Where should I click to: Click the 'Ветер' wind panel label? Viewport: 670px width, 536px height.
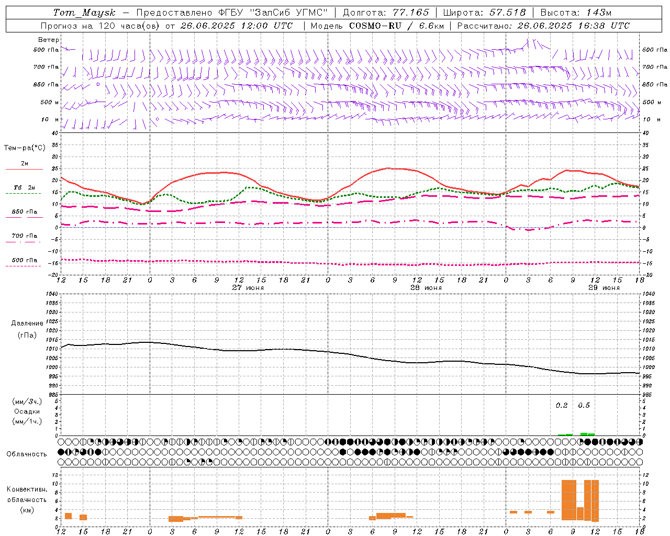[49, 40]
